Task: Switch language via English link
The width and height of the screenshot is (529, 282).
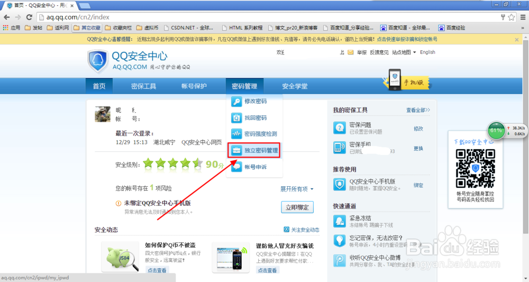Action: [x=427, y=52]
